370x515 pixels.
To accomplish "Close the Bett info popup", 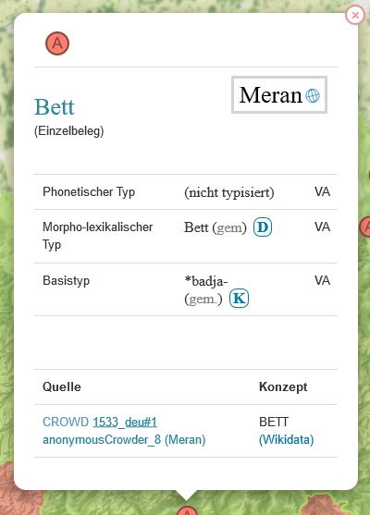I will point(355,15).
